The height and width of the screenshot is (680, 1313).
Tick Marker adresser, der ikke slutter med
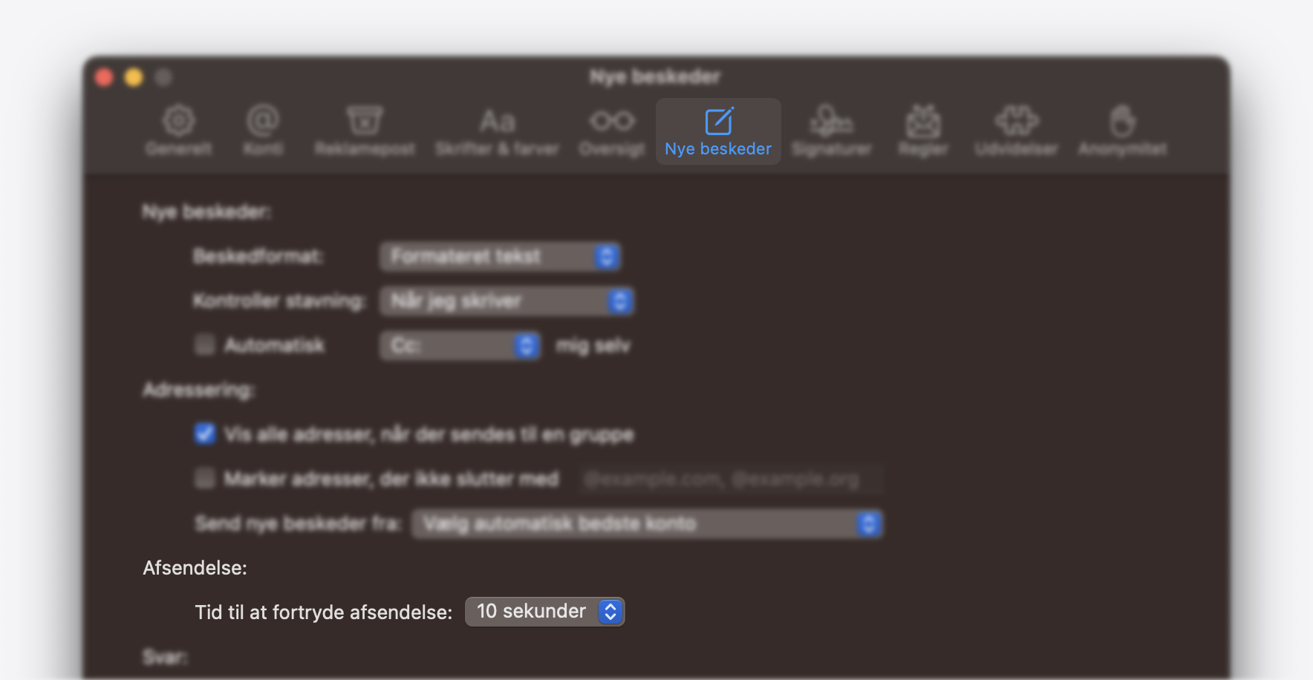coord(205,479)
